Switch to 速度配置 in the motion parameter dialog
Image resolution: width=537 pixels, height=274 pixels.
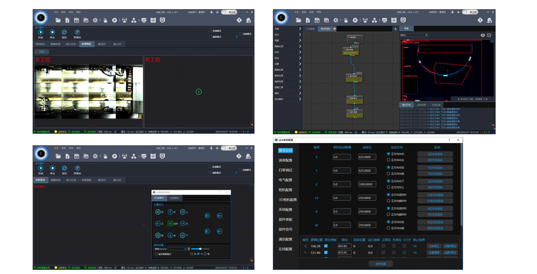click(x=285, y=160)
